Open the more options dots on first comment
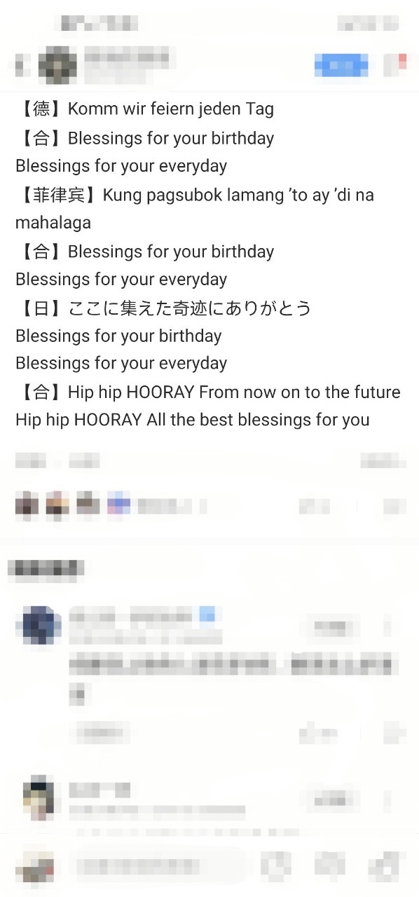419x897 pixels. [389, 626]
